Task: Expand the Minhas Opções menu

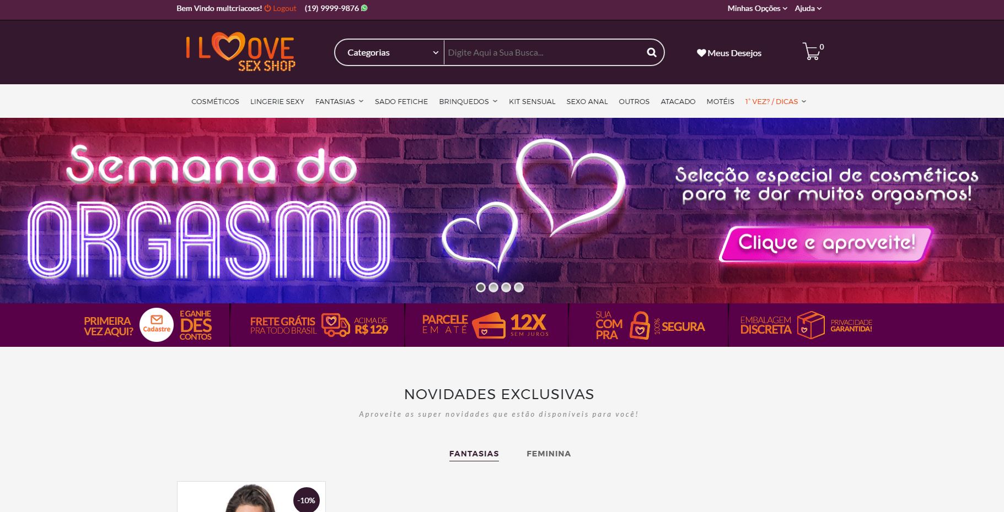Action: click(757, 8)
